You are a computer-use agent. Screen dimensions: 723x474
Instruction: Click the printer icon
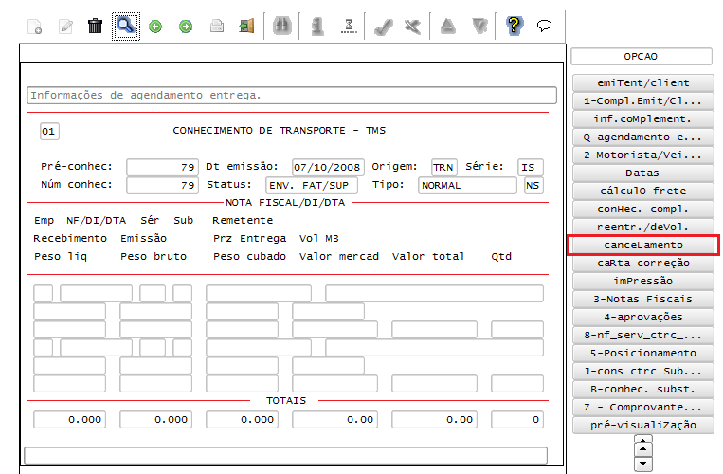(x=216, y=27)
